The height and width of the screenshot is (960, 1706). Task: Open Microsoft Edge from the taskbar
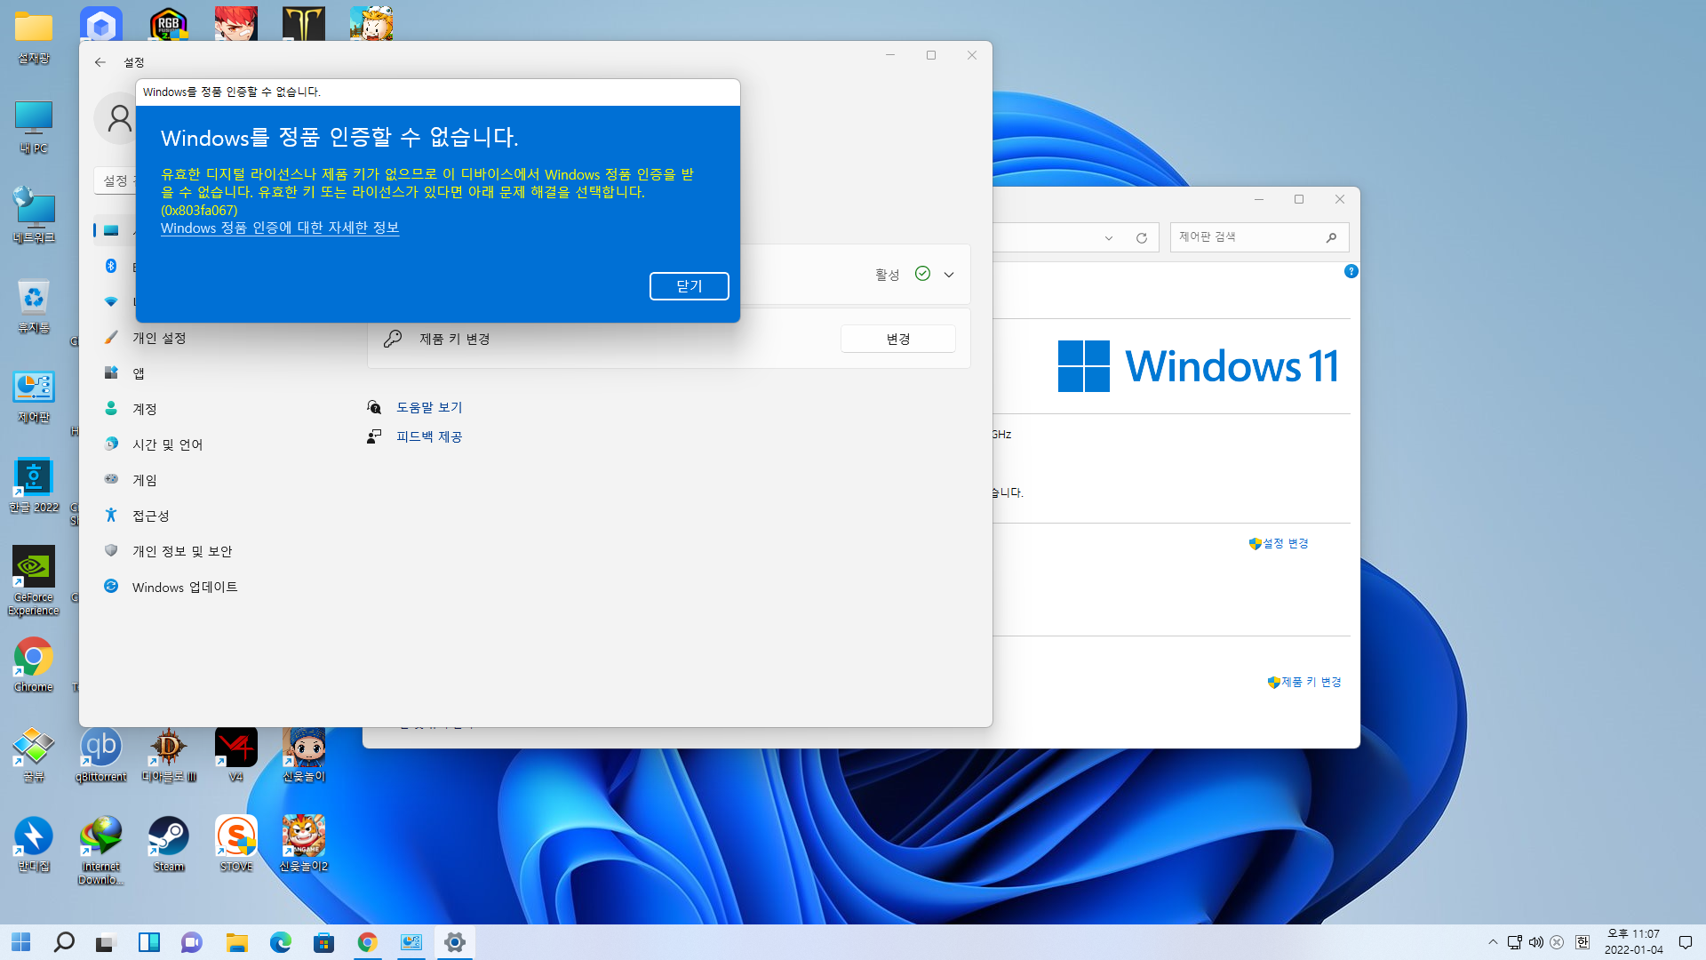tap(281, 942)
